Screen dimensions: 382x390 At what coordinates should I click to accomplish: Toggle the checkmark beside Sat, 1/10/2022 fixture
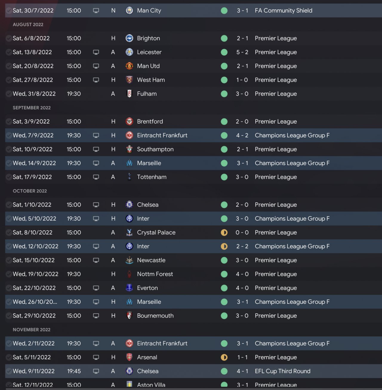(9, 205)
